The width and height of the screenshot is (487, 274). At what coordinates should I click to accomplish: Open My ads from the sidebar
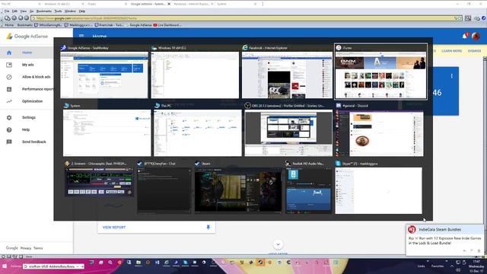pos(27,65)
